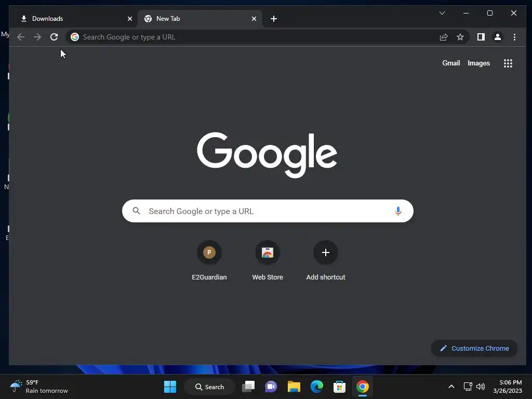Viewport: 532px width, 399px height.
Task: Open the E2Guardian shortcut
Action: (209, 261)
